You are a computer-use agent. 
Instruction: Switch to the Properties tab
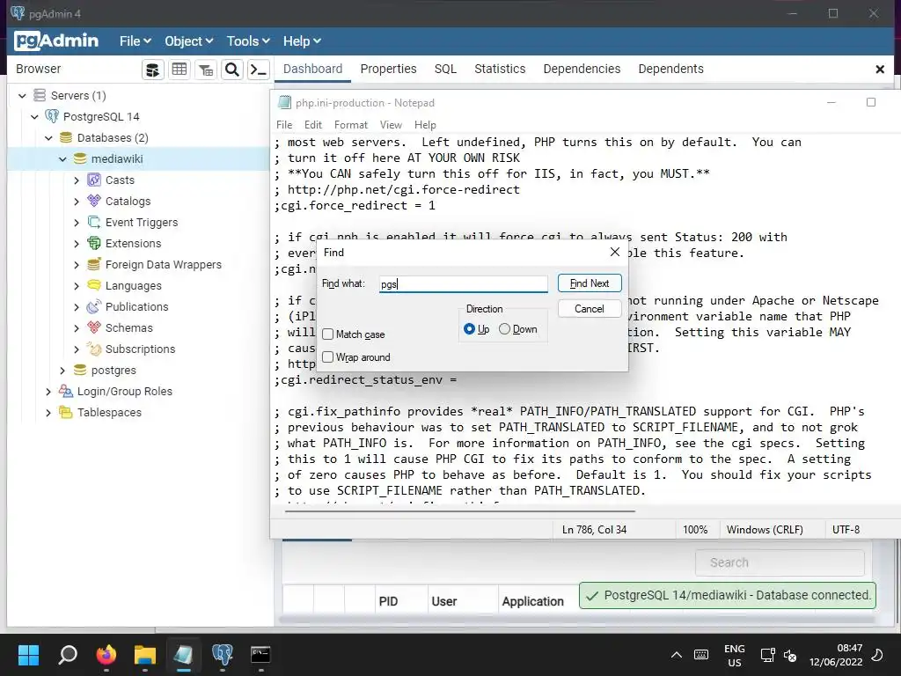[388, 69]
